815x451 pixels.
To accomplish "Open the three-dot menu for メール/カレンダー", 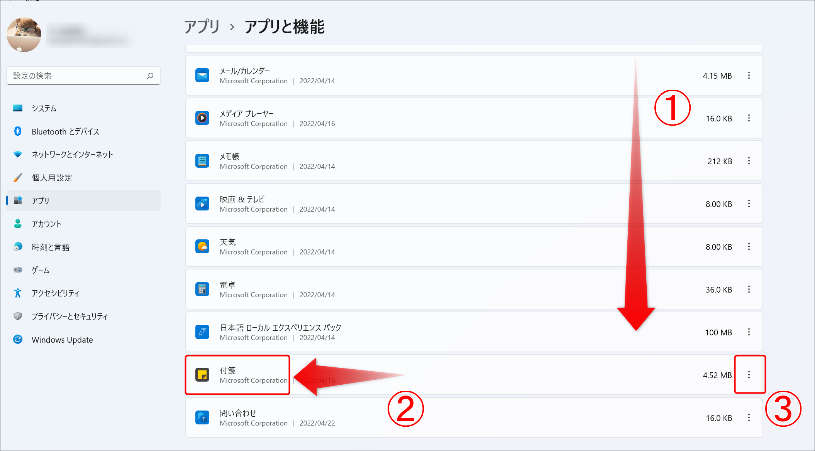I will pos(749,76).
